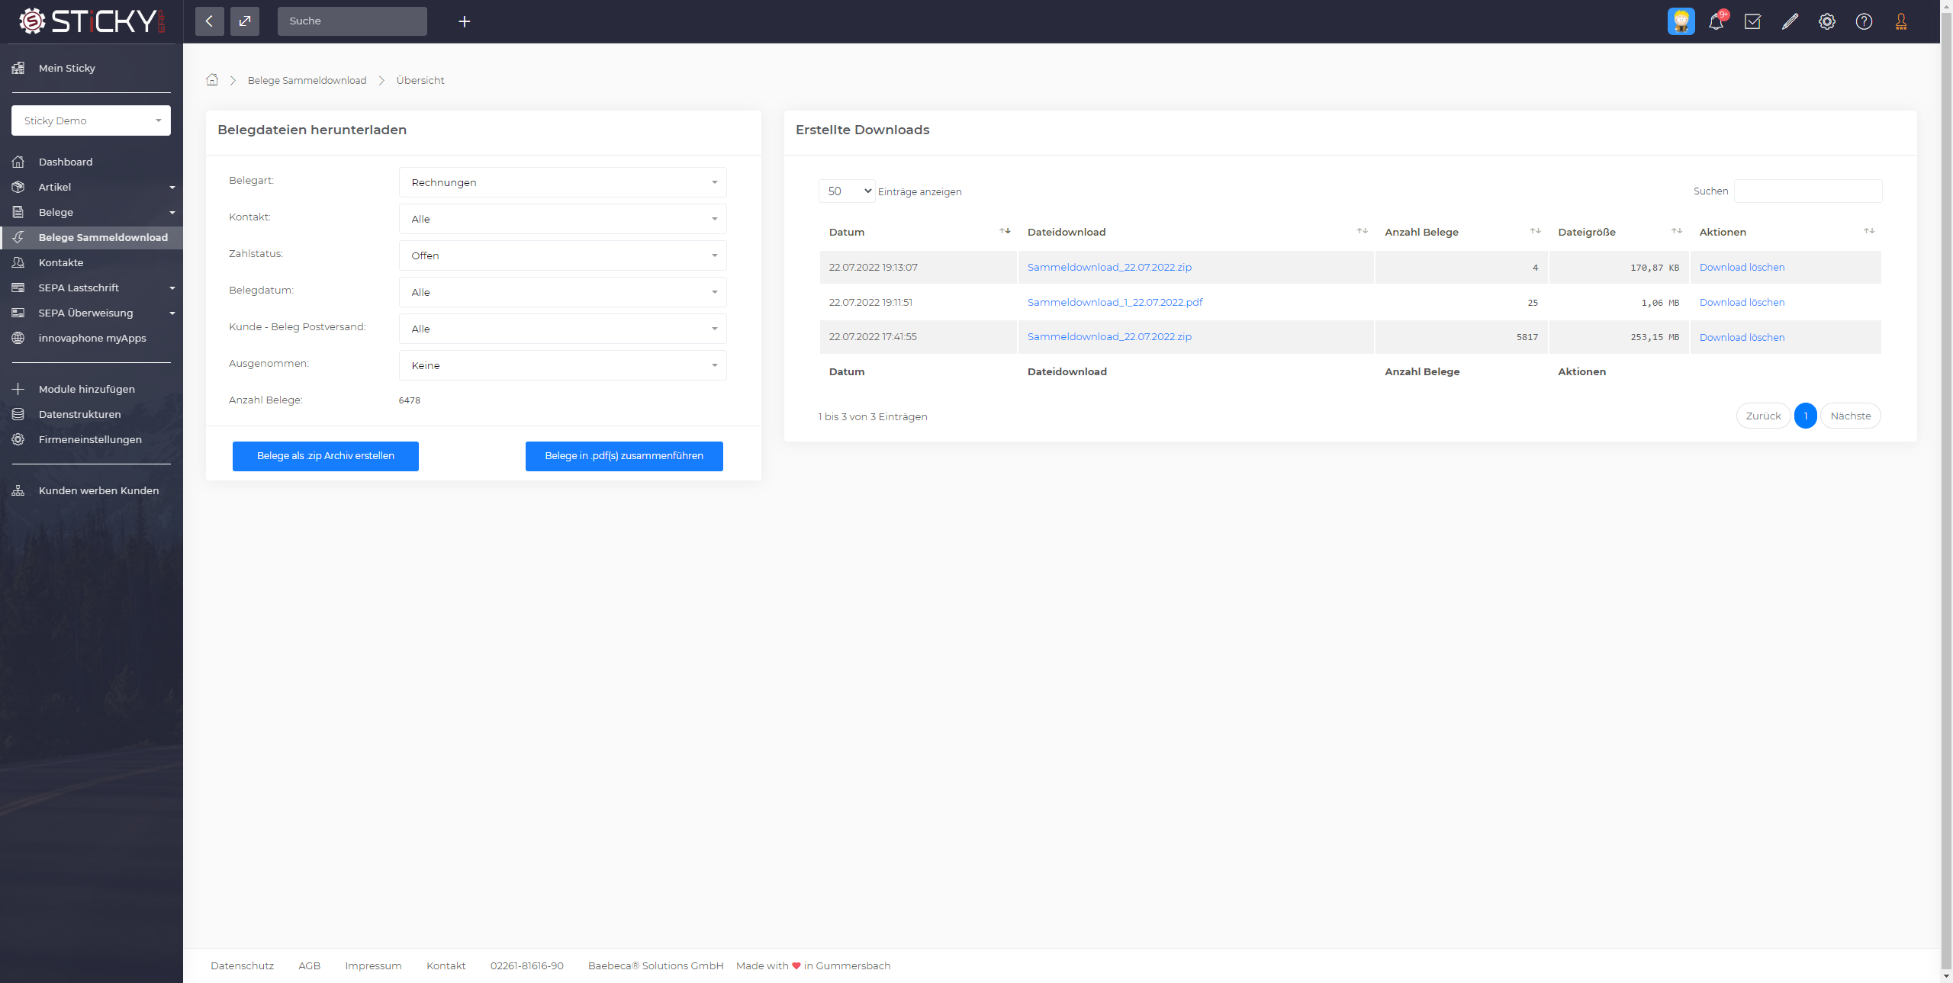Open the Belegdatum dropdown
Screen dimensions: 1953x983
(x=562, y=292)
